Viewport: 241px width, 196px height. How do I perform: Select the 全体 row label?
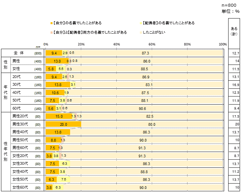(19, 53)
